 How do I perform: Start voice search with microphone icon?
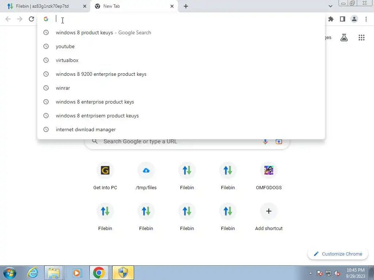click(x=265, y=141)
